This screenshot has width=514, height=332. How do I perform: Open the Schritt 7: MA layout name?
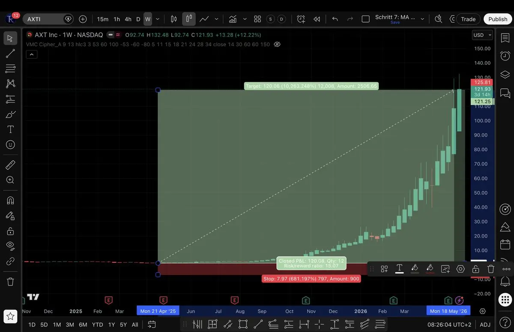click(395, 17)
